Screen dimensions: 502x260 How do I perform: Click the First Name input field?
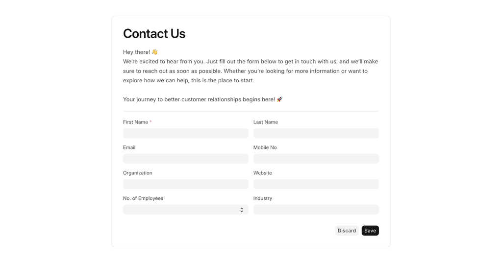(185, 133)
